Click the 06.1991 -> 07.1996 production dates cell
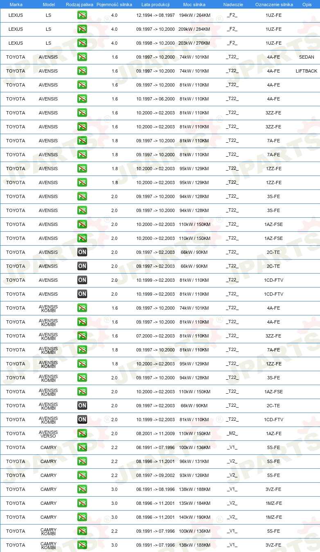The image size is (320, 552). tap(155, 447)
